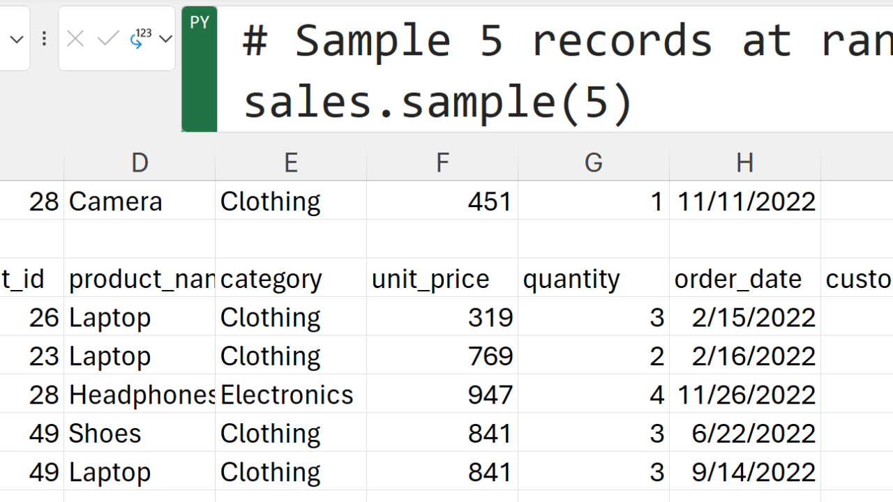The width and height of the screenshot is (893, 502).
Task: Click the cell with value 947
Action: click(x=442, y=395)
